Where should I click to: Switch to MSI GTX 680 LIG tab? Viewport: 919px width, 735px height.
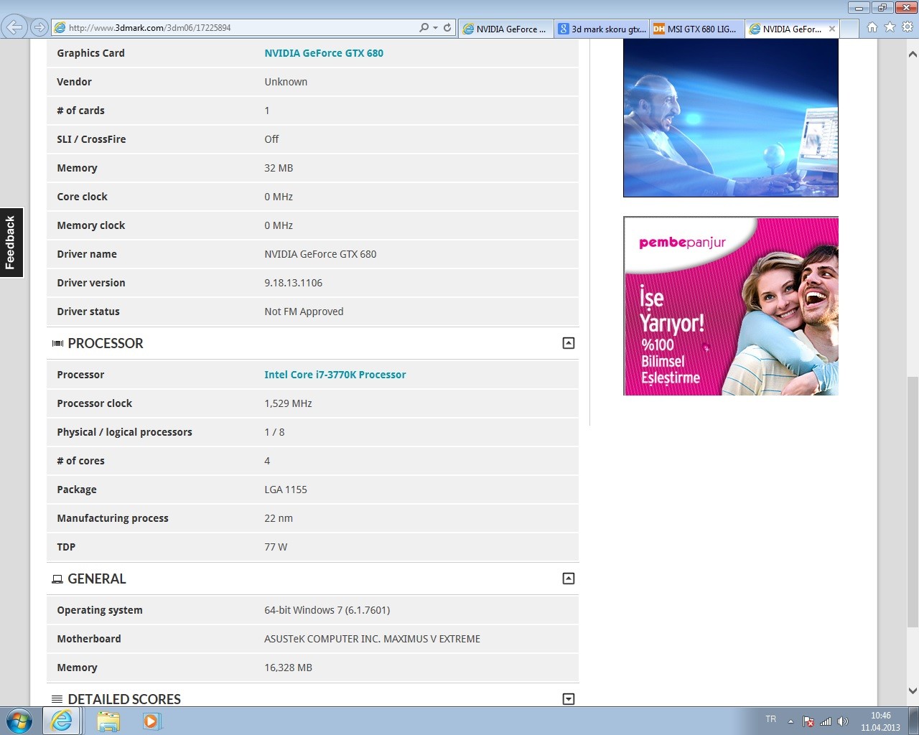[696, 29]
